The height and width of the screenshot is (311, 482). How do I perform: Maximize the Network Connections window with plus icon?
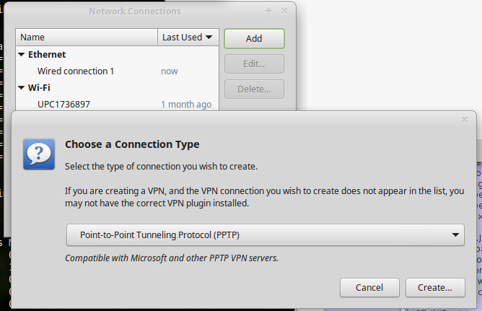click(x=268, y=11)
